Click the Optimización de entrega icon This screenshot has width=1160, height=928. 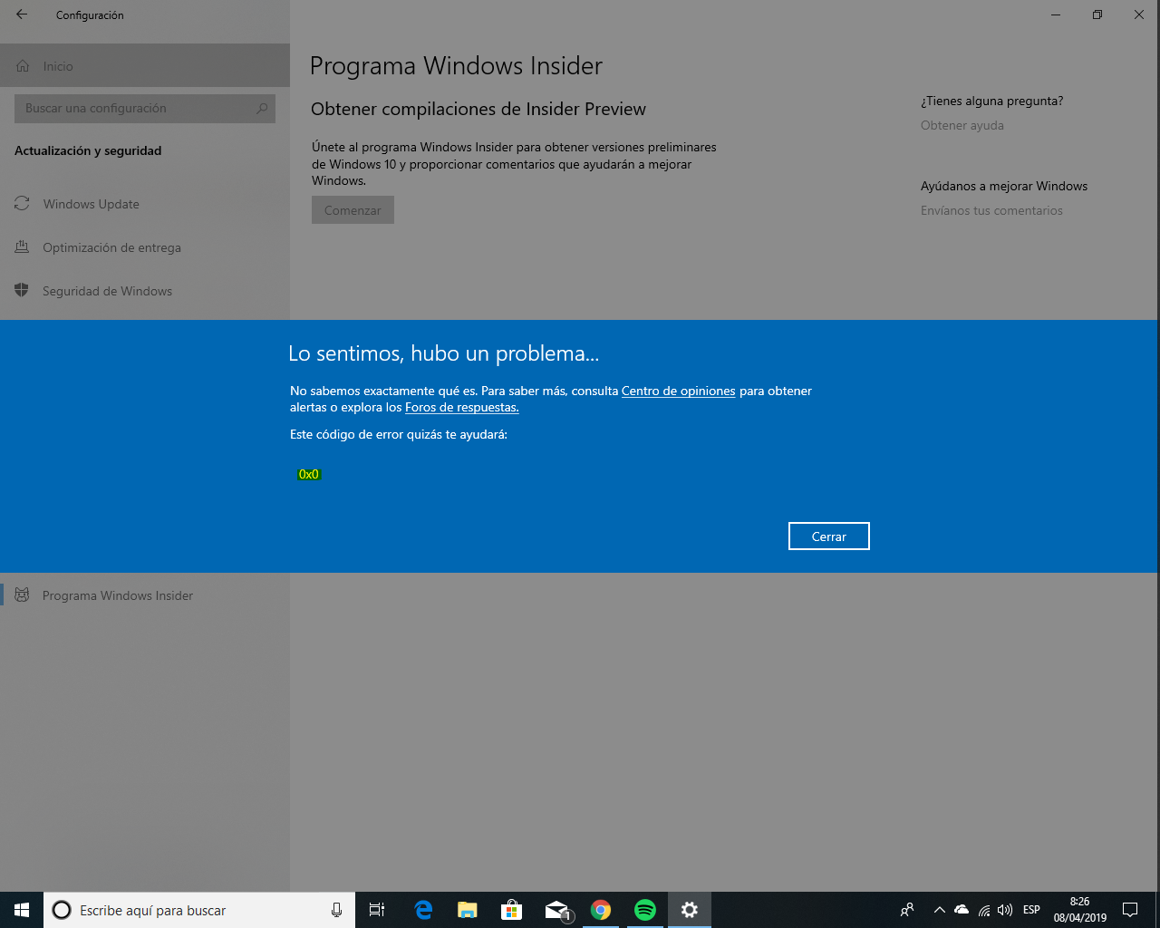22,246
